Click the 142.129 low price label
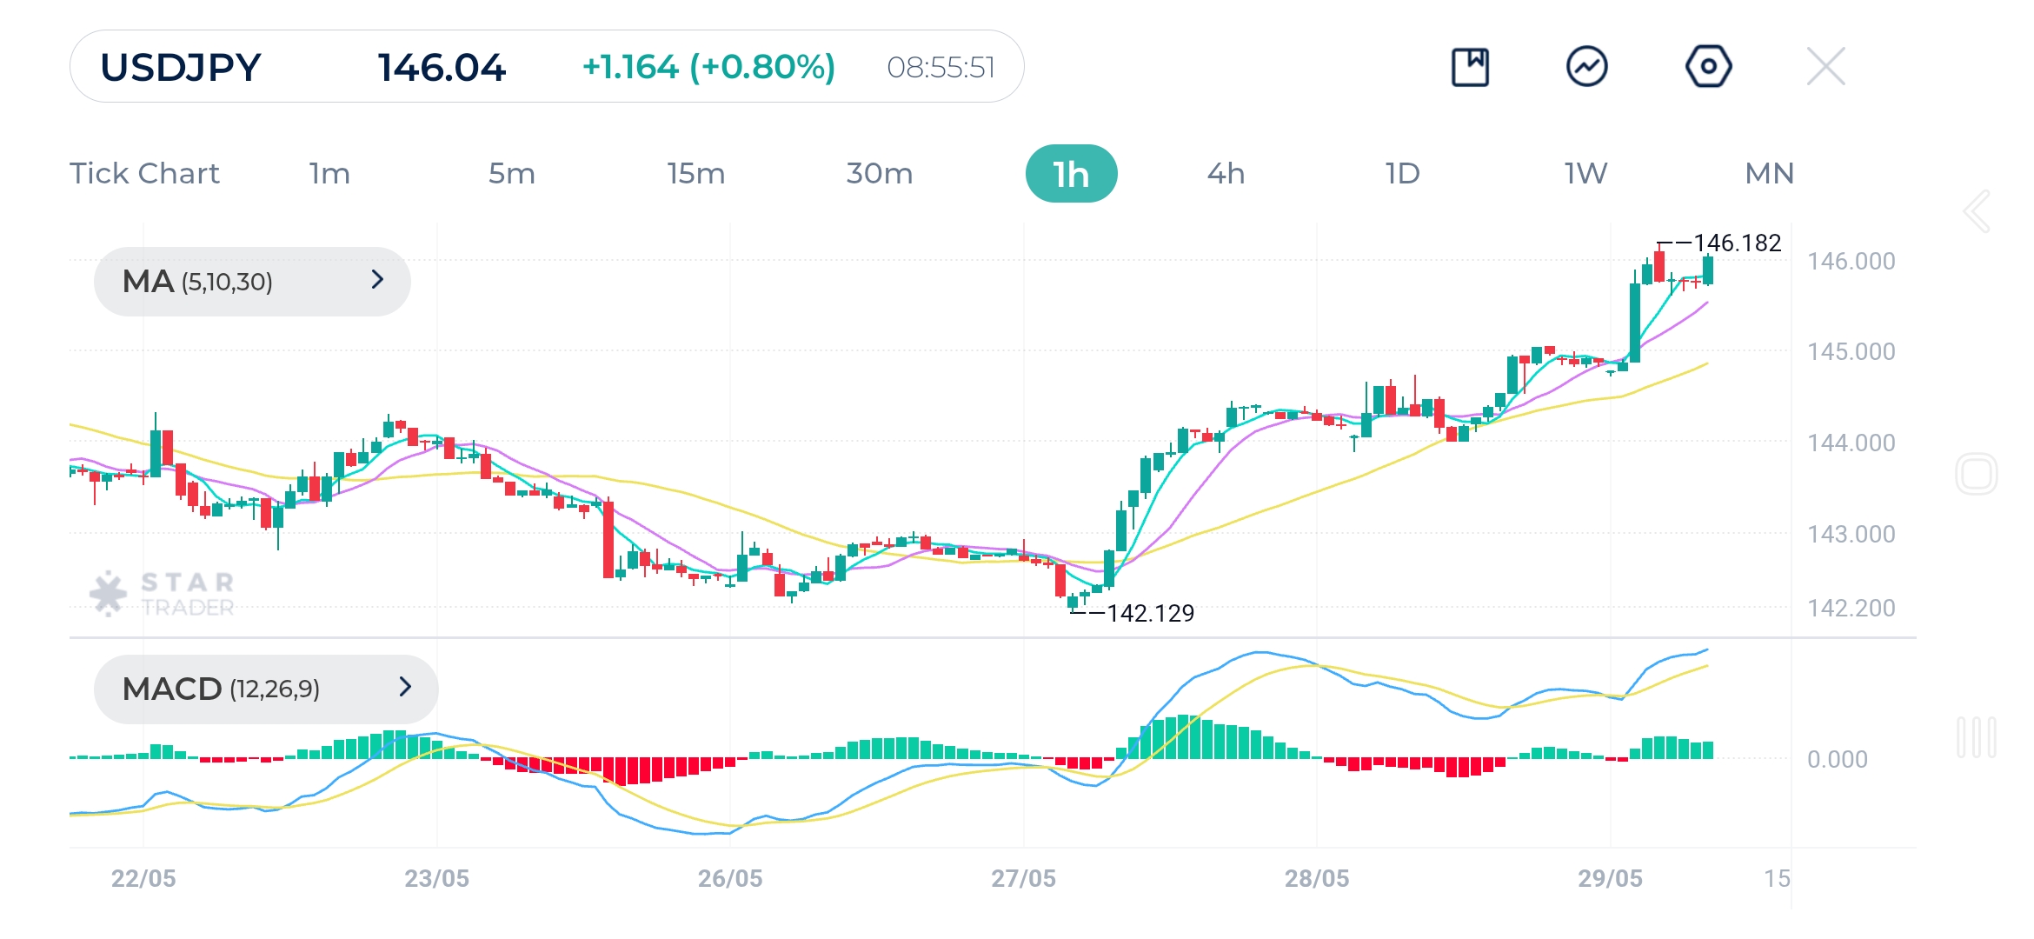The width and height of the screenshot is (2034, 939). coord(1149,613)
